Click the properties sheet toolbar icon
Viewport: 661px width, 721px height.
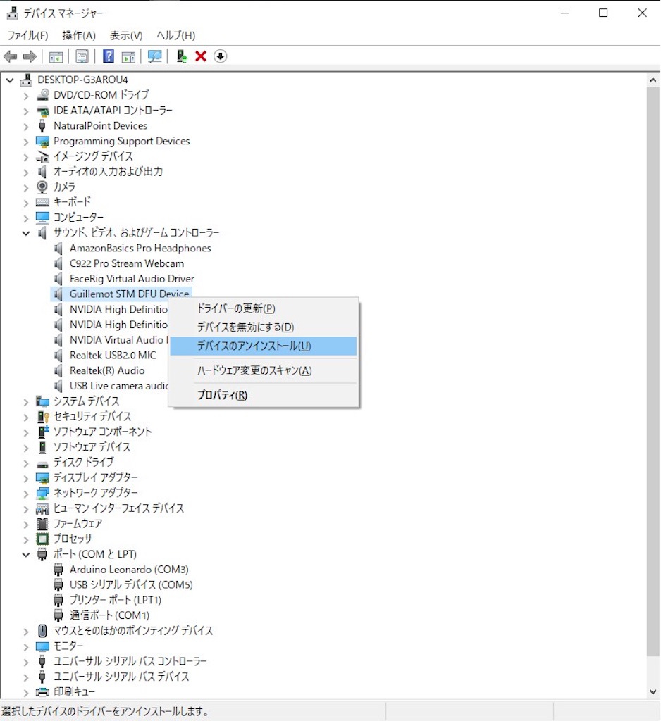coord(82,56)
